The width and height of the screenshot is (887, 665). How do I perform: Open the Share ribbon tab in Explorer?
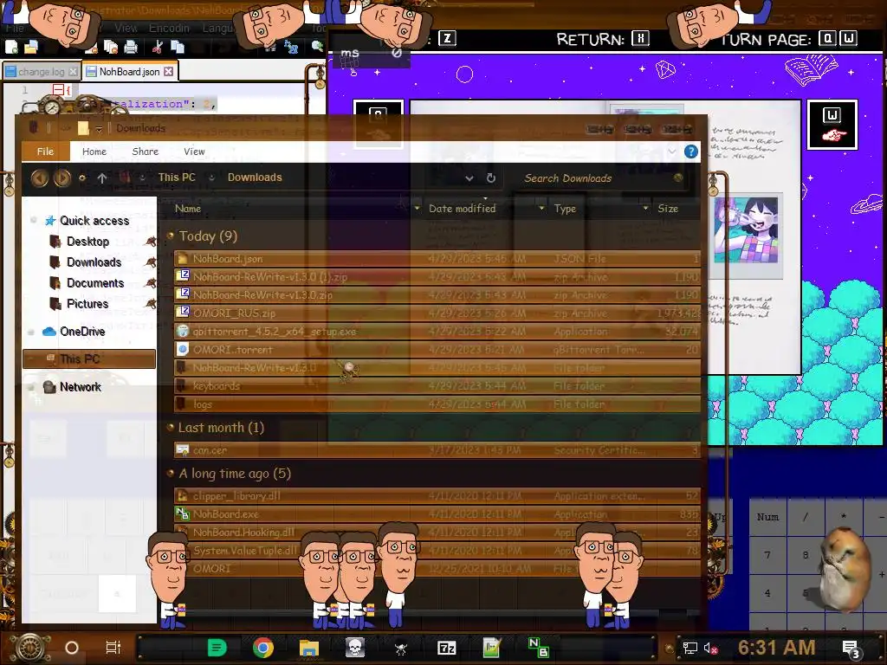(146, 152)
